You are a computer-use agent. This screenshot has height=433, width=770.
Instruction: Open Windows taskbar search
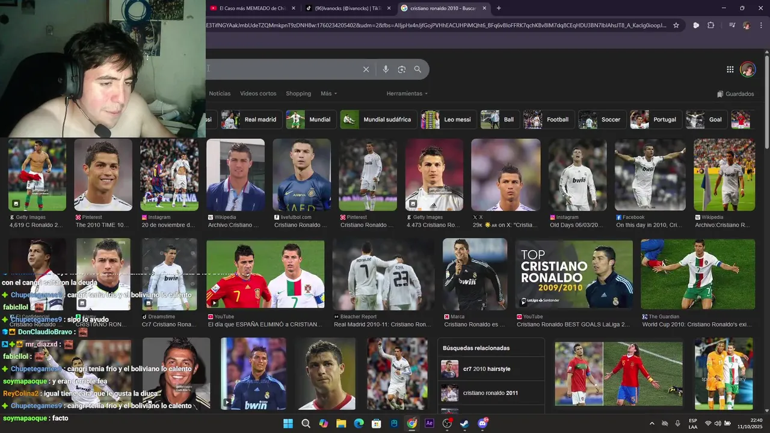click(x=306, y=423)
